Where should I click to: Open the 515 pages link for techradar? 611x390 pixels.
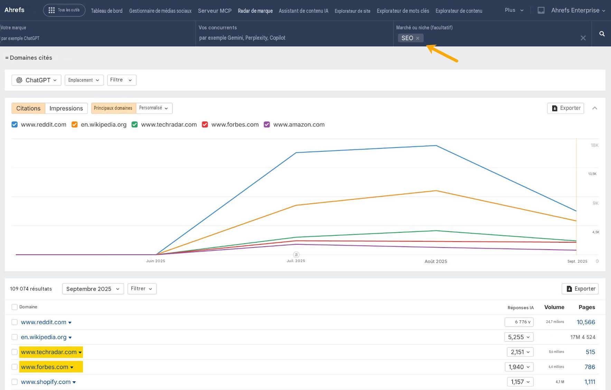[590, 352]
